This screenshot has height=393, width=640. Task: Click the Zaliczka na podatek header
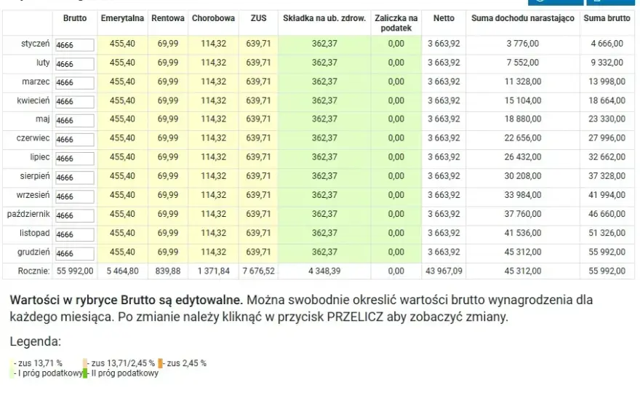tap(396, 23)
